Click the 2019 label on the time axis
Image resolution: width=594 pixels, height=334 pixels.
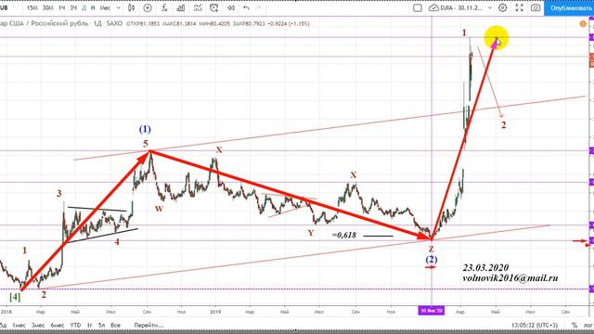[215, 312]
